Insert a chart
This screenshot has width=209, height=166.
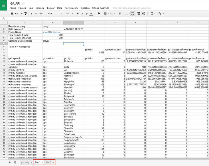[x=143, y=13]
